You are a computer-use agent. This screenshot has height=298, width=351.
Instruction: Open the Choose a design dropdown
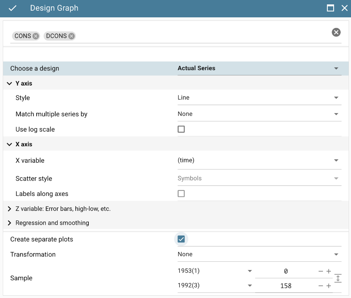point(259,68)
